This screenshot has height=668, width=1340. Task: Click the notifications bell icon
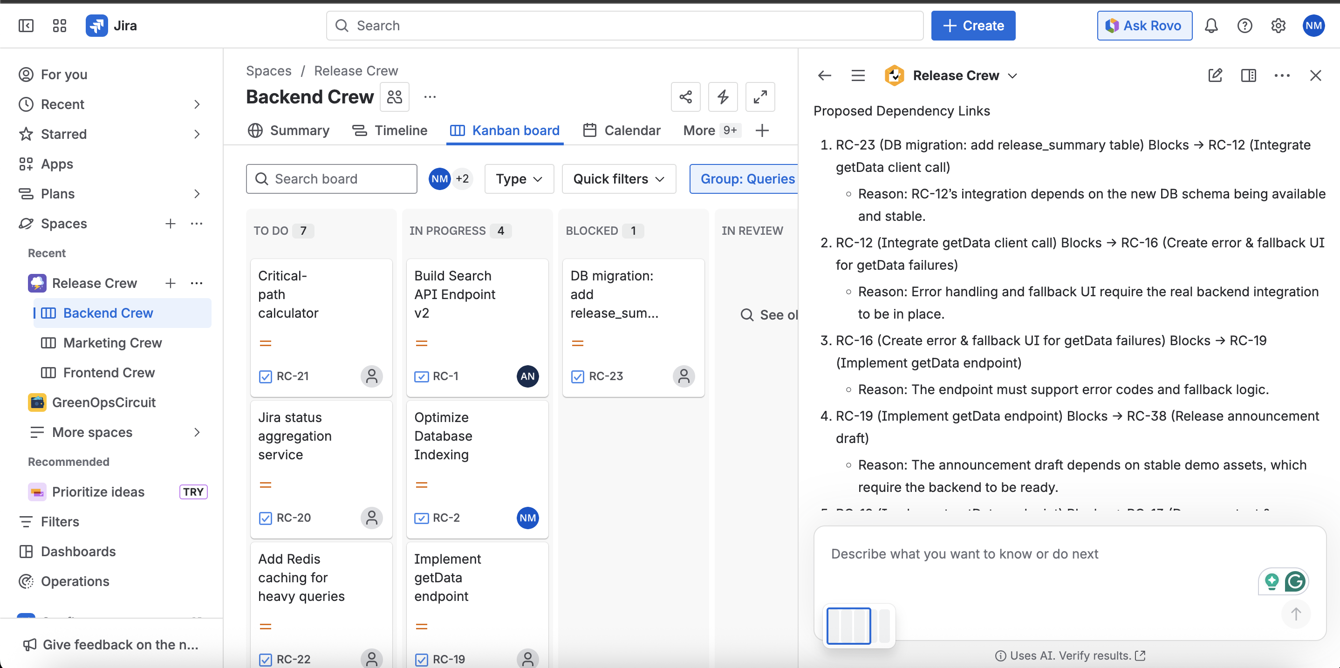(1210, 26)
